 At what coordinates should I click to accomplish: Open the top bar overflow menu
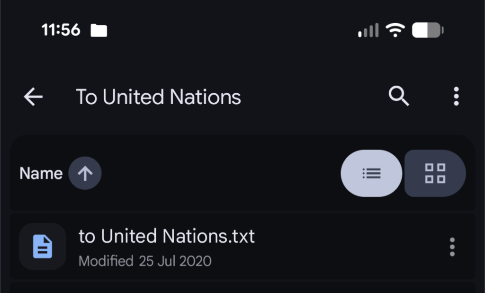tap(456, 97)
